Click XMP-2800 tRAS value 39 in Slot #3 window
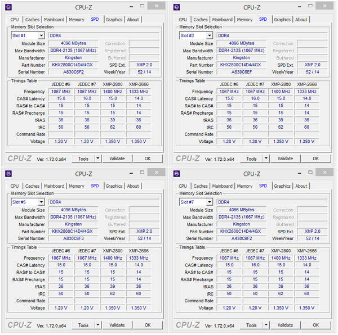 [281, 120]
